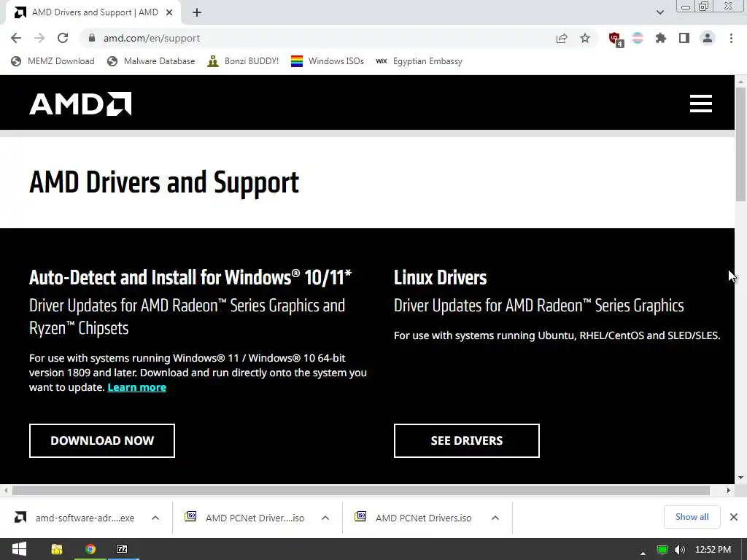
Task: Click the vertical scrollbar up arrow
Action: tap(741, 81)
